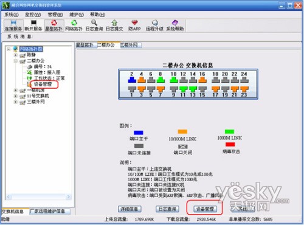
Task: Open the 系统帮助 system help icon
Action: click(x=175, y=26)
